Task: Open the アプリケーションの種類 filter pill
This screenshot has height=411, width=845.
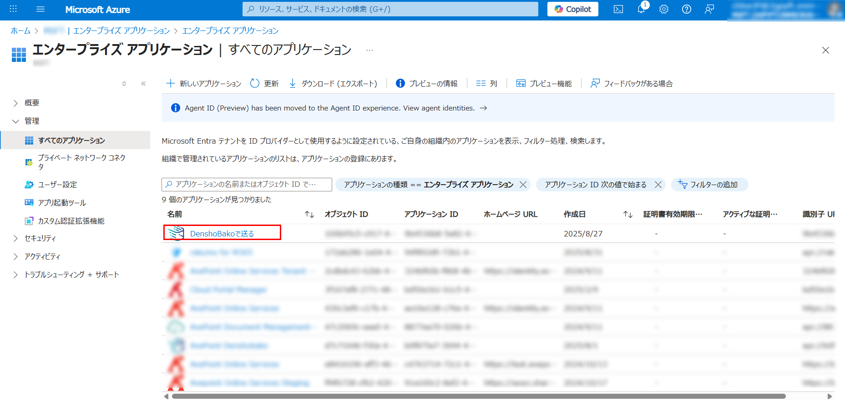Action: tap(428, 185)
